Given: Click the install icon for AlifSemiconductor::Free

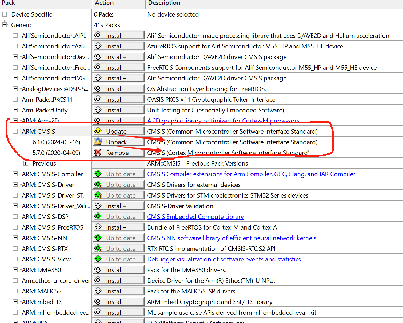Looking at the screenshot, I should click(x=98, y=67).
